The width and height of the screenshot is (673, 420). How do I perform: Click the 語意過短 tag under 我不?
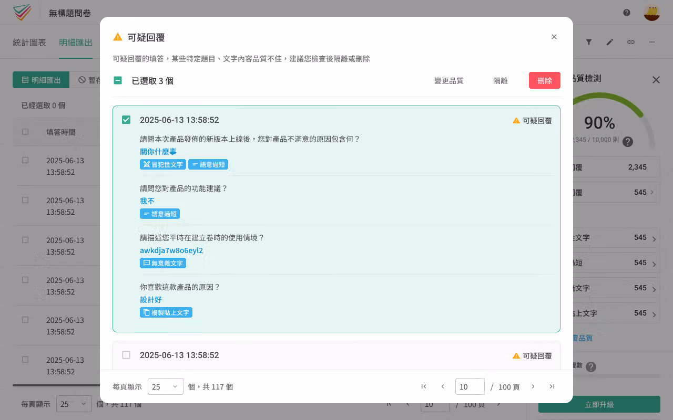click(160, 214)
